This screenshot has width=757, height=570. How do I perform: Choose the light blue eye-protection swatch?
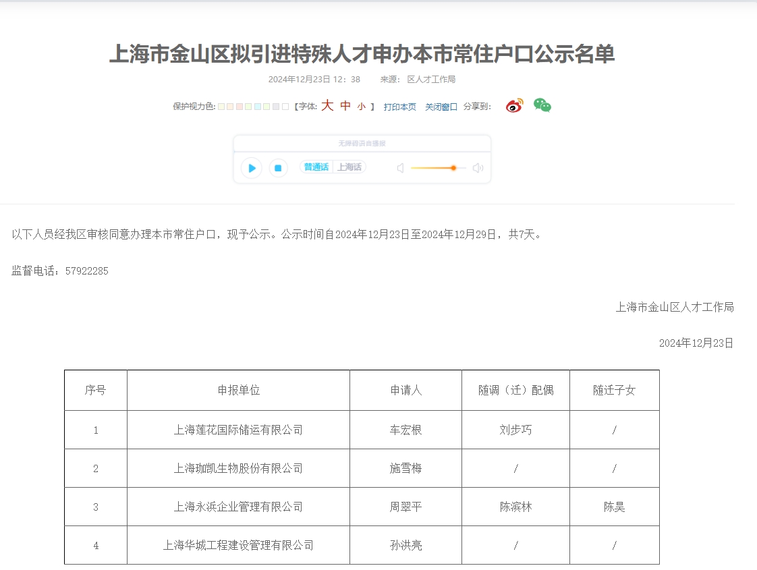click(x=258, y=107)
